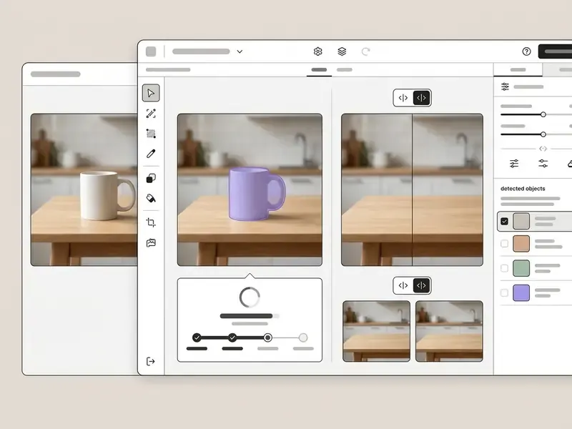Click the second slider handle in right panel
The width and height of the screenshot is (572, 429).
(543, 134)
